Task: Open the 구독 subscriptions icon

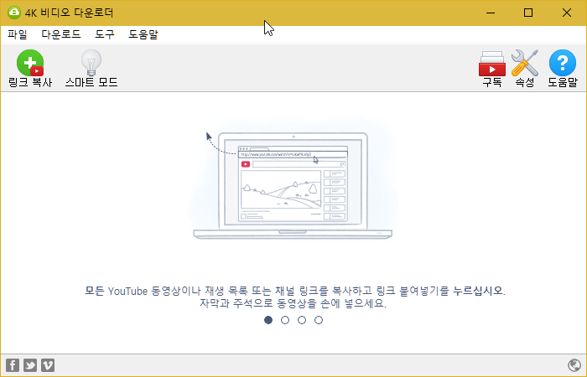Action: (492, 63)
